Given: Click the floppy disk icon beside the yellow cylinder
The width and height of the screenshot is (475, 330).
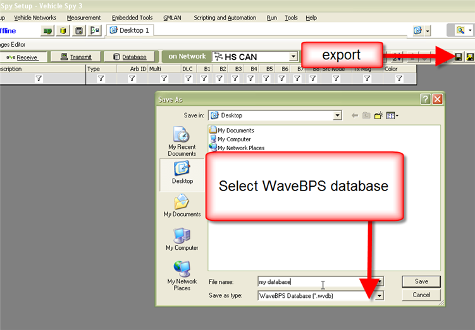Looking at the screenshot, I should [x=79, y=31].
